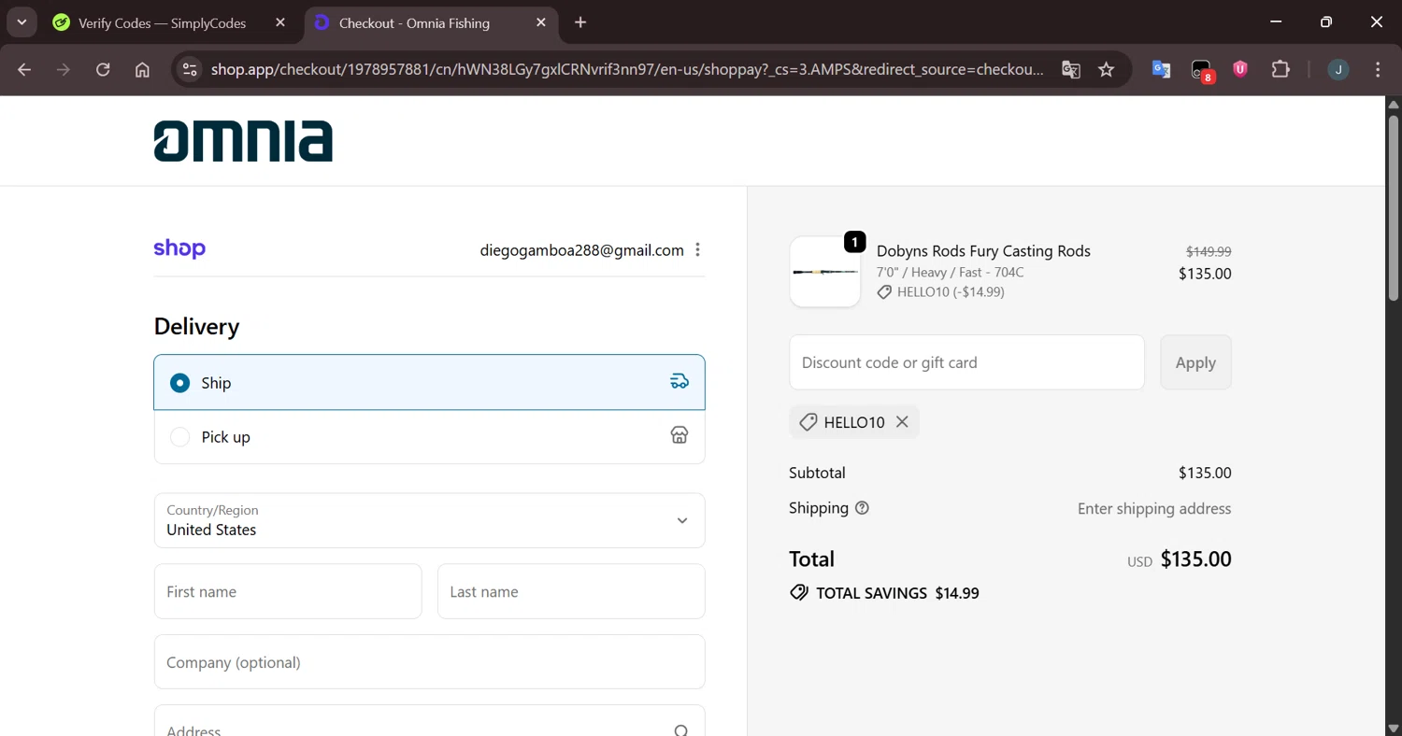Viewport: 1402px width, 736px height.
Task: Open the tab search dropdown
Action: point(21,22)
